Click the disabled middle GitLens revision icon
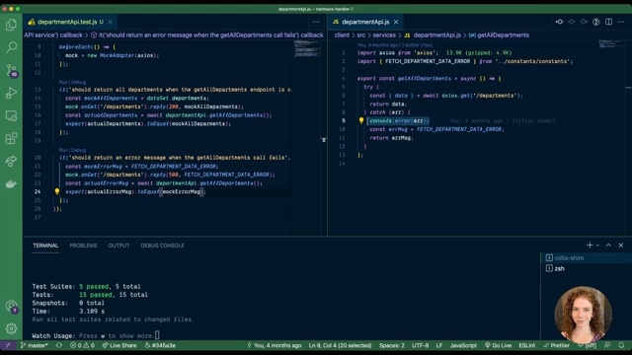 coord(572,22)
